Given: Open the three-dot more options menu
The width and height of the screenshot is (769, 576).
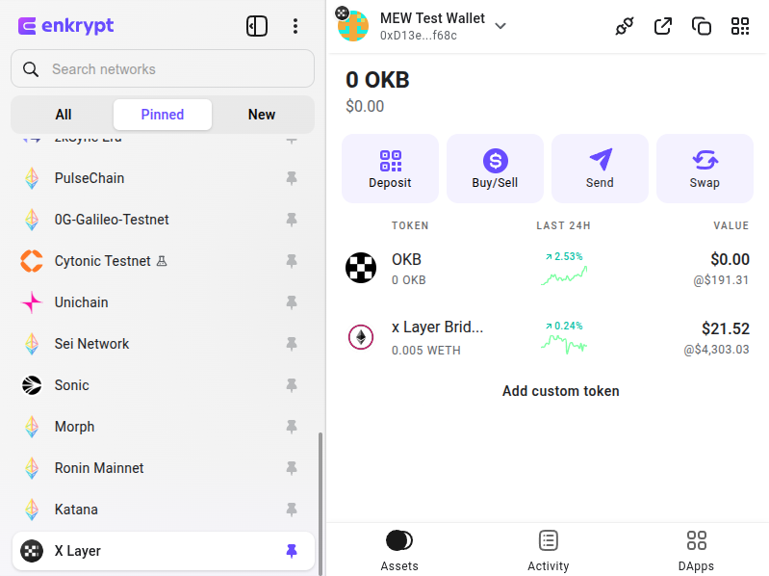Looking at the screenshot, I should coord(295,26).
